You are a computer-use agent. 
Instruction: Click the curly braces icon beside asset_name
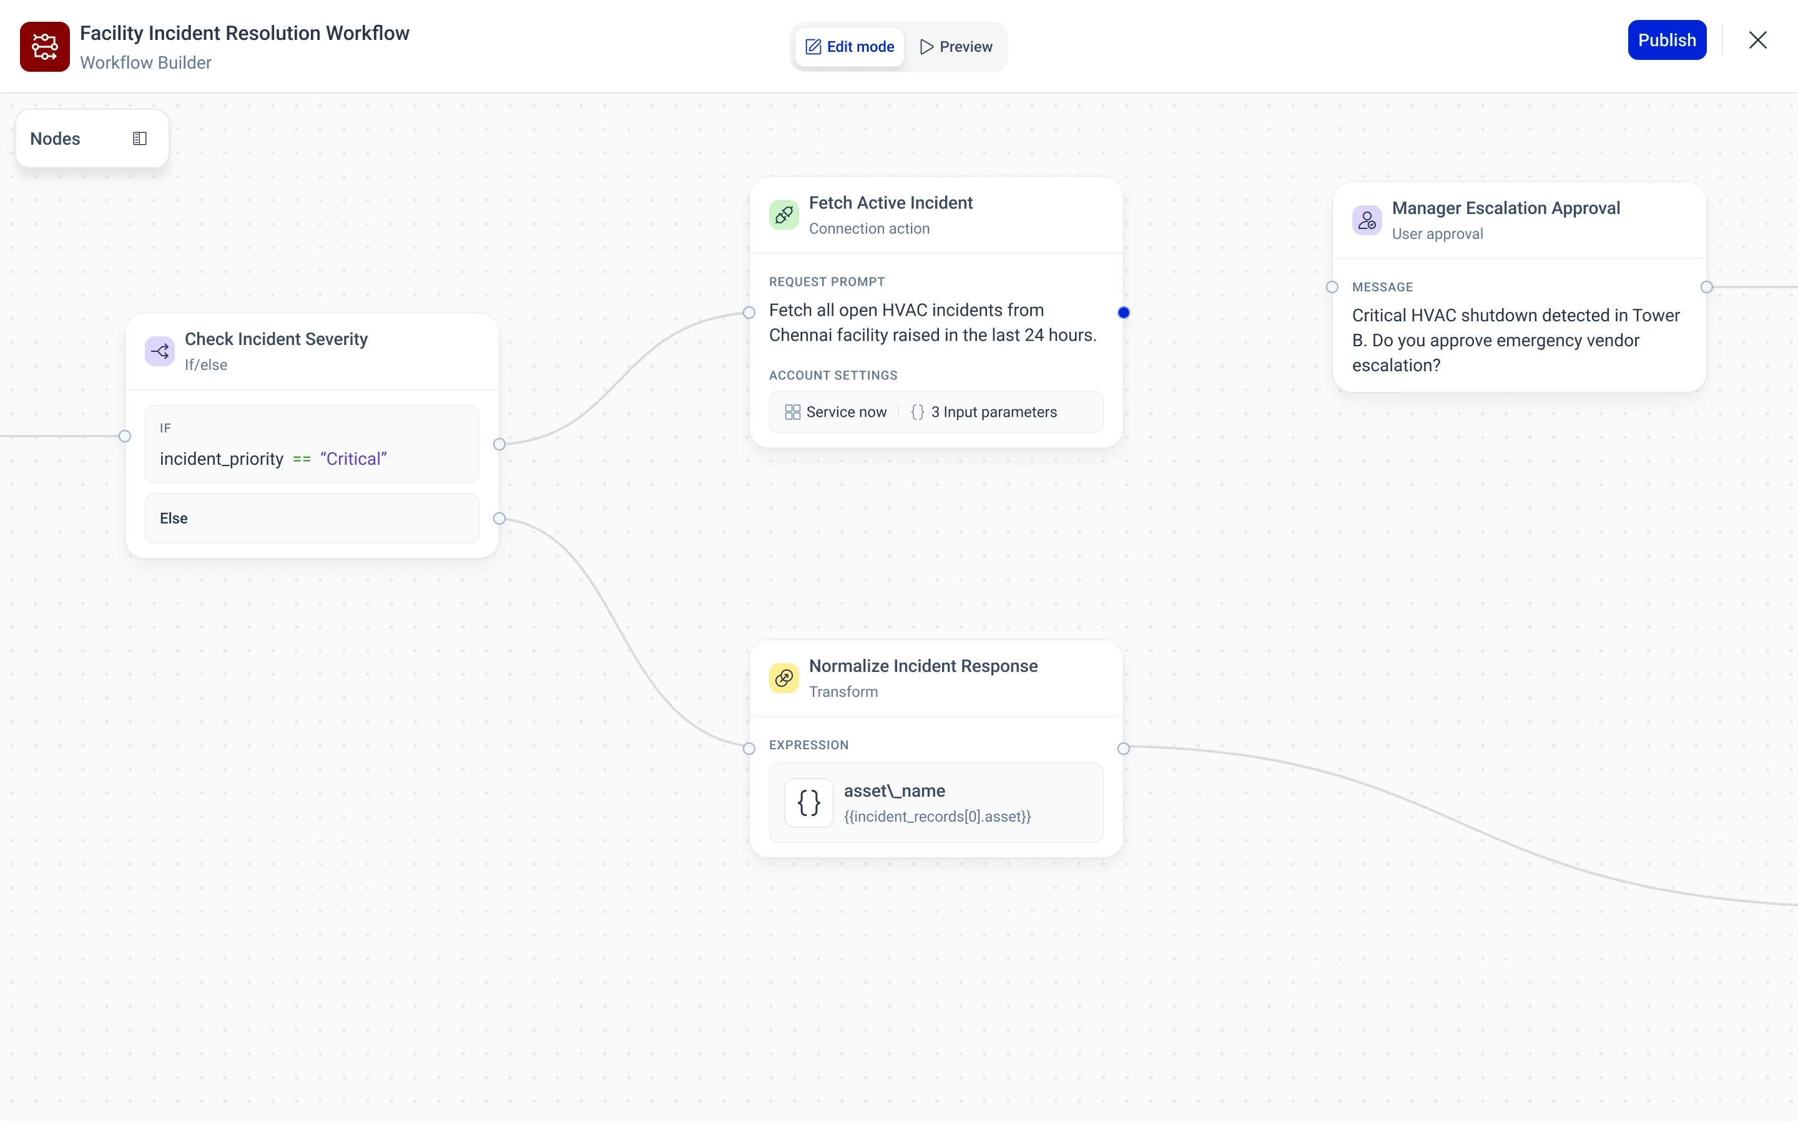[x=809, y=803]
